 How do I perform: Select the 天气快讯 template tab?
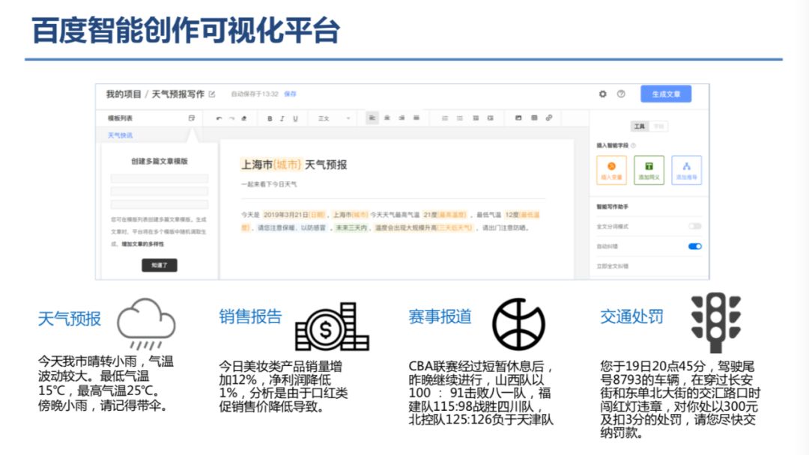pos(120,135)
